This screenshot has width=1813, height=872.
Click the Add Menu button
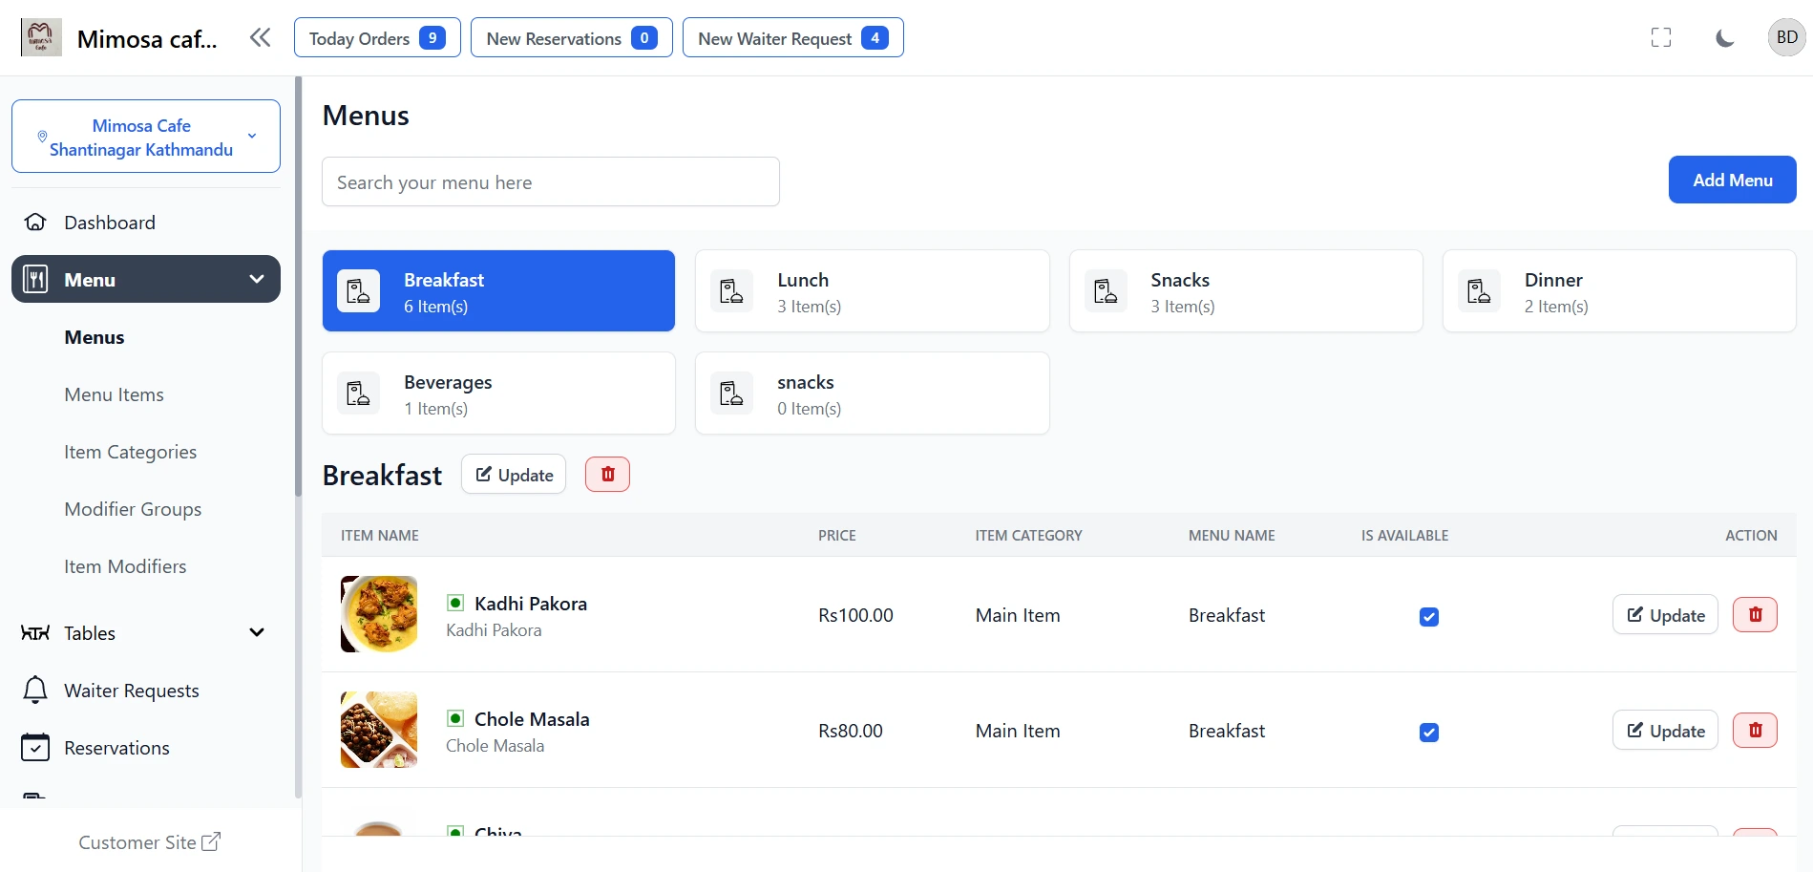(1731, 181)
